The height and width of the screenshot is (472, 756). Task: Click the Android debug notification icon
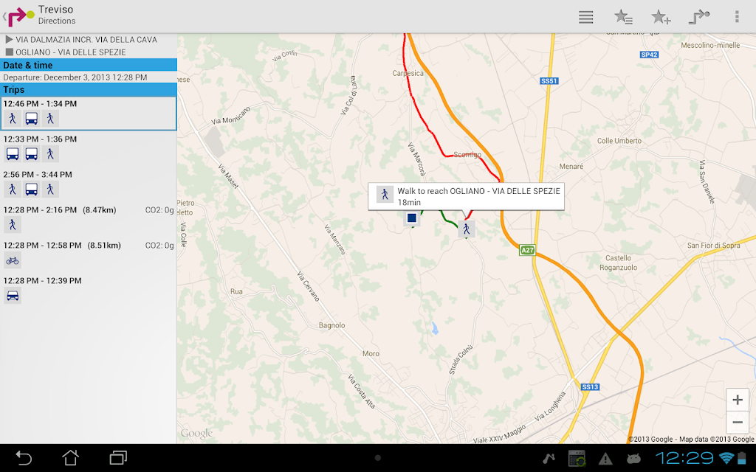tap(633, 459)
